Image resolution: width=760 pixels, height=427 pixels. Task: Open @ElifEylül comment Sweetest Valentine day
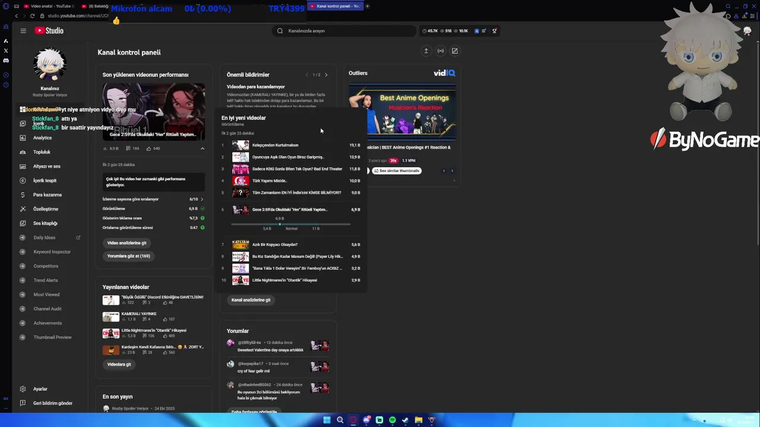coord(278,346)
